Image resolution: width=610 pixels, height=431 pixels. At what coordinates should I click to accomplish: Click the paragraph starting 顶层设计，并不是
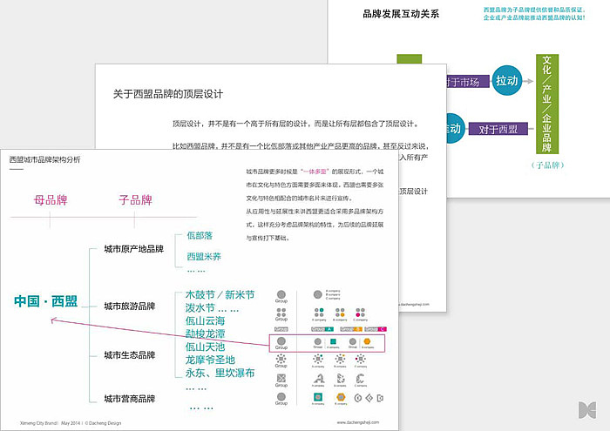(295, 124)
